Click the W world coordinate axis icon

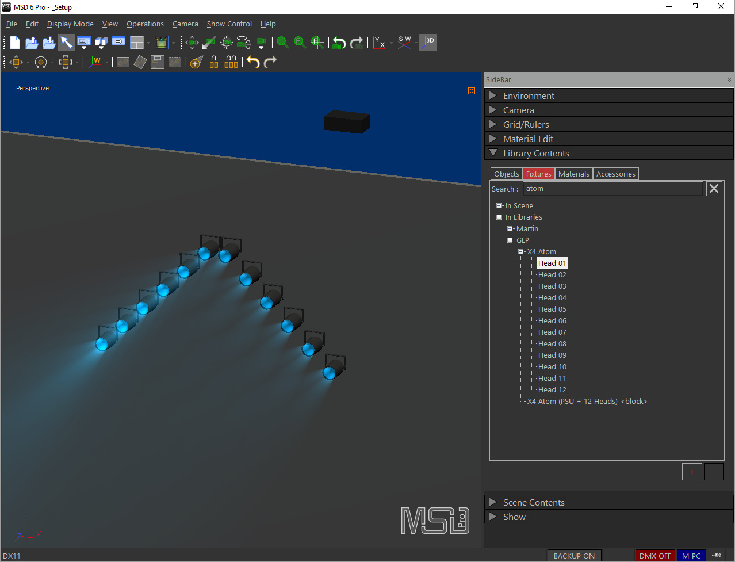[95, 62]
